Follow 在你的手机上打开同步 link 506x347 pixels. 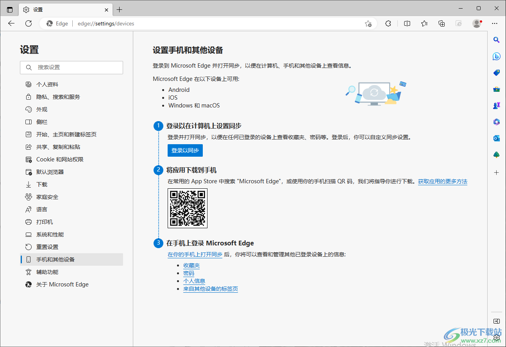(x=195, y=254)
